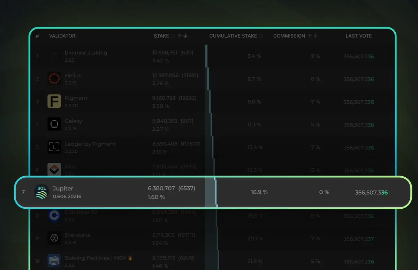This screenshot has width=418, height=270.
Task: Click Helius stake value 12,957,096
Action: click(165, 75)
